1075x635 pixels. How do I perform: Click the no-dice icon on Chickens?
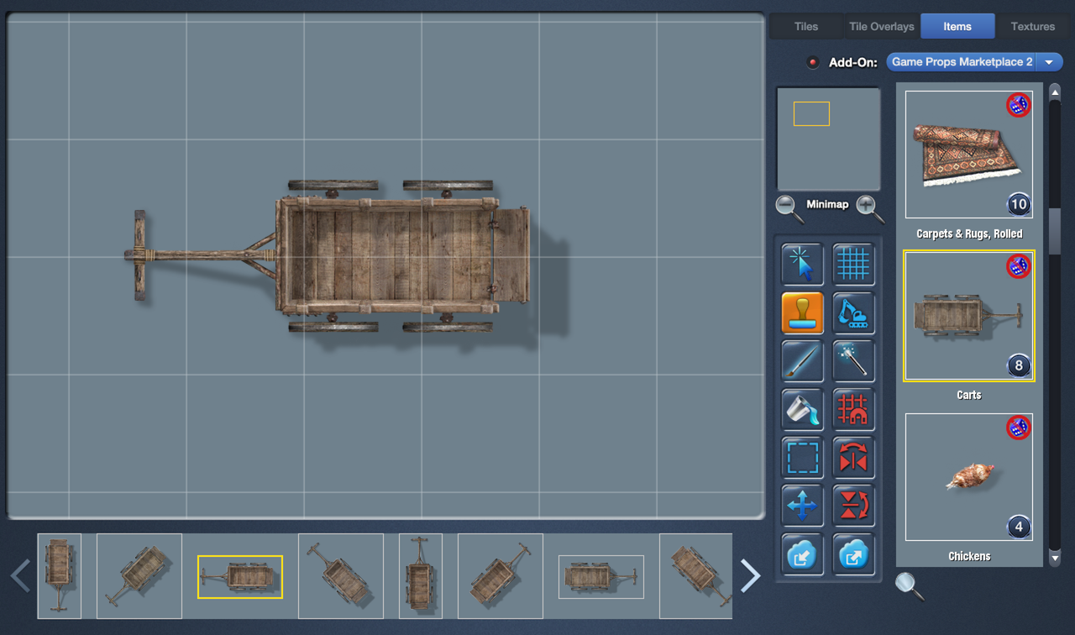click(x=1018, y=428)
